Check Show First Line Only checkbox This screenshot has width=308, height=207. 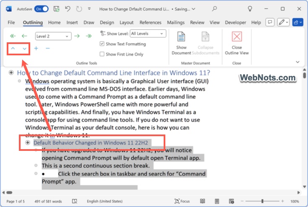tap(102, 54)
